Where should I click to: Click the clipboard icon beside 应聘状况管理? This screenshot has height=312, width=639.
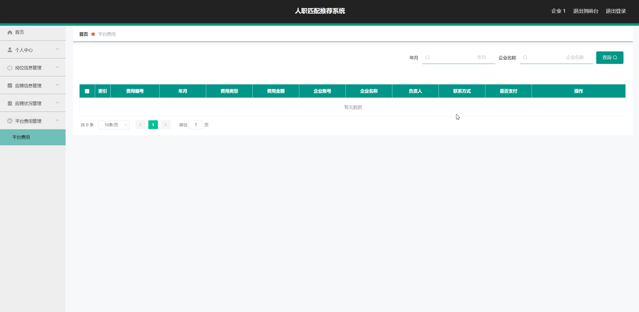pyautogui.click(x=10, y=103)
